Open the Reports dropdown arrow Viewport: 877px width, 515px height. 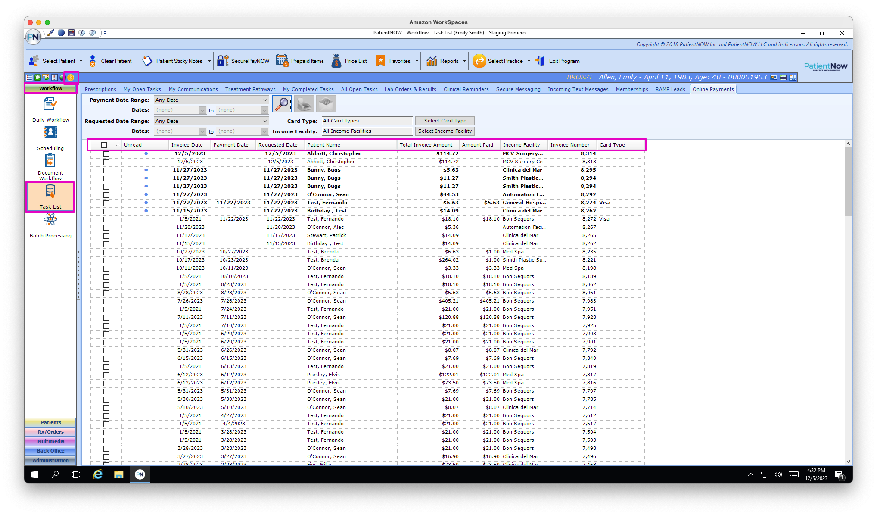coord(464,61)
